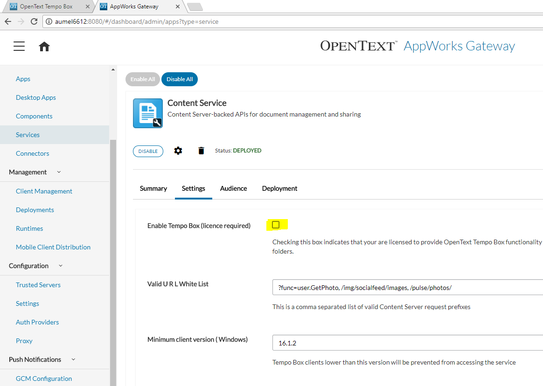Click the sidebar vertical scrollbar thumb
This screenshot has width=543, height=386.
(x=113, y=262)
